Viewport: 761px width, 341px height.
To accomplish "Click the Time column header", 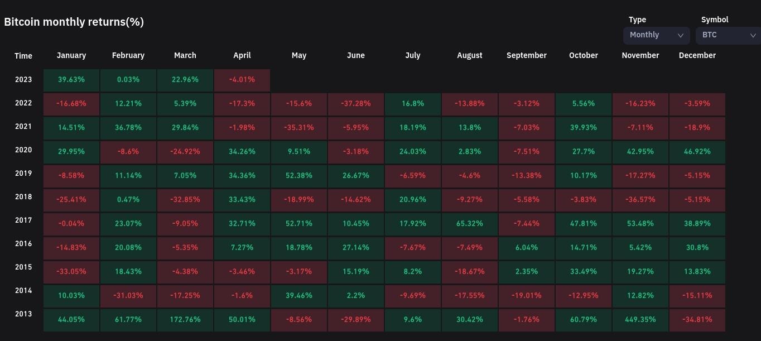I will [x=23, y=56].
